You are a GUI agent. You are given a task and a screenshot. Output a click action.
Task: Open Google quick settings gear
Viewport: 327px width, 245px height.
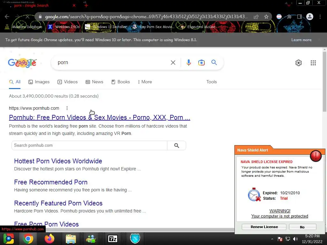pos(299,63)
